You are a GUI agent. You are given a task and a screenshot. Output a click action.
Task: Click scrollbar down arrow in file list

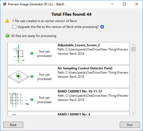click(x=133, y=113)
